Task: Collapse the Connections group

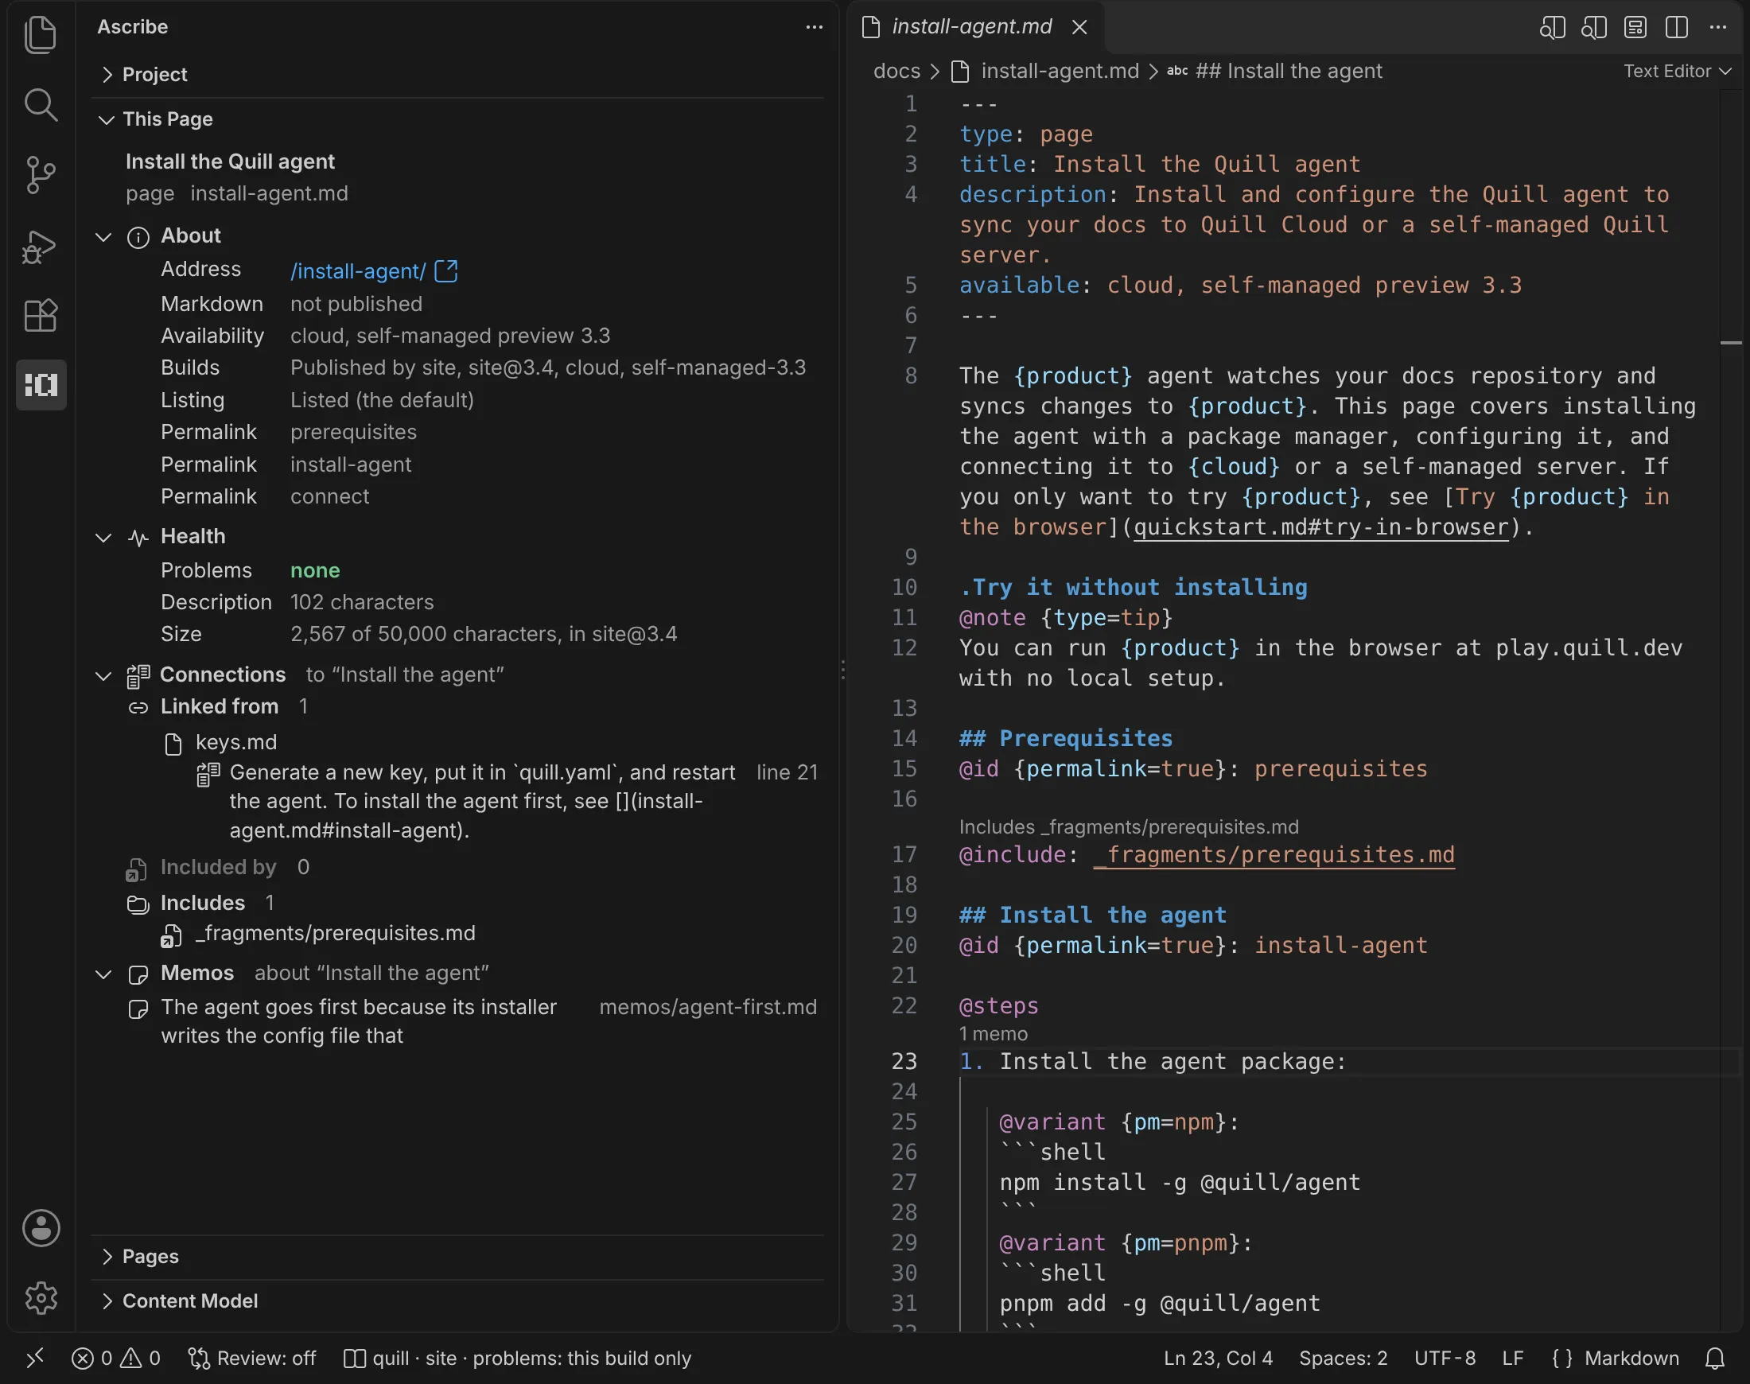Action: click(103, 676)
